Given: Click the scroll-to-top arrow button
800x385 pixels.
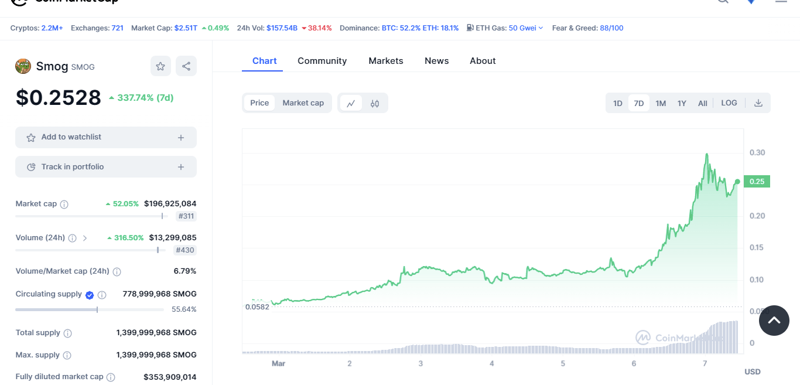Looking at the screenshot, I should click(x=774, y=321).
